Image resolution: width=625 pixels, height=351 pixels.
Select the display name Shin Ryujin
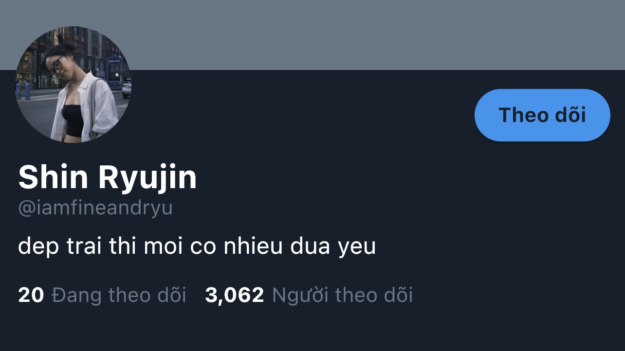click(108, 177)
